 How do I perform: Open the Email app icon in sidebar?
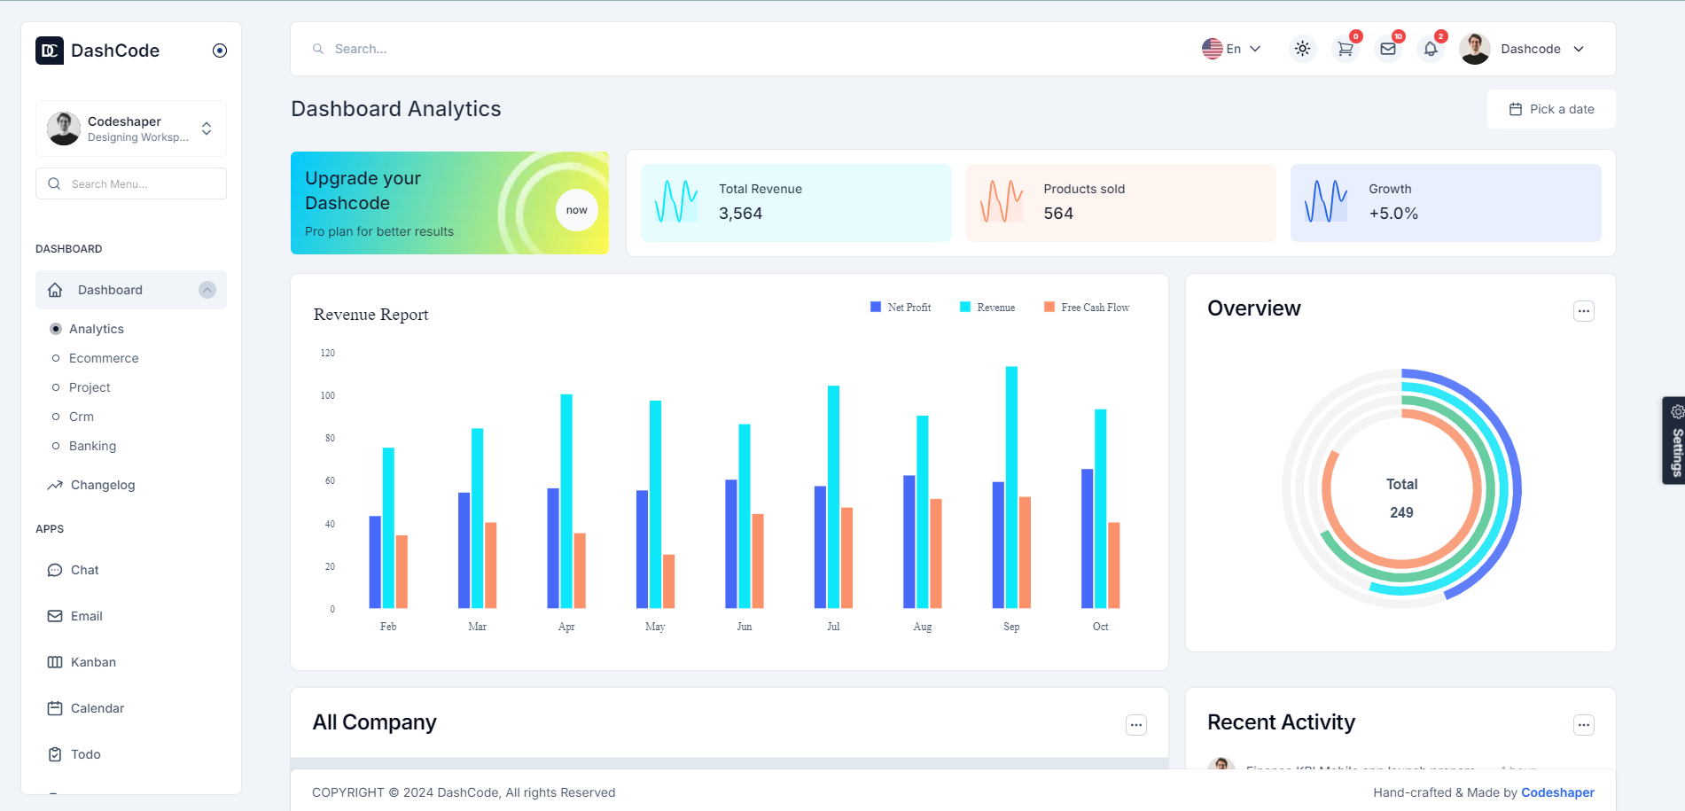[x=55, y=616]
